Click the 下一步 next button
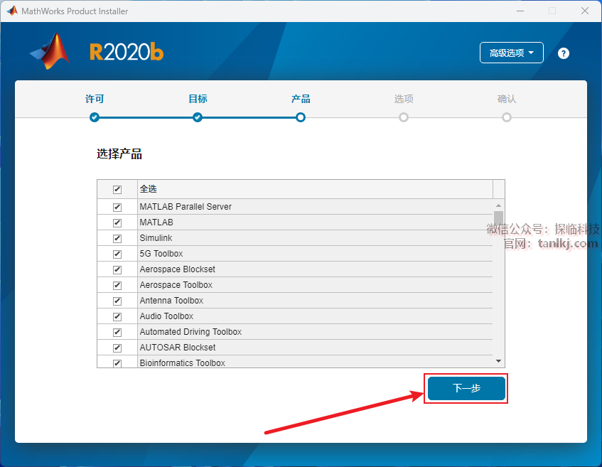 click(x=466, y=388)
